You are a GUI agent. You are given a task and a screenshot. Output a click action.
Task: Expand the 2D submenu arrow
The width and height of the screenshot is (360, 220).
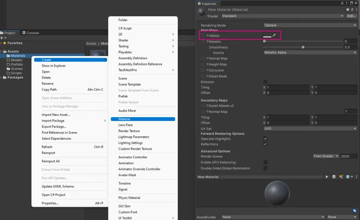(173, 34)
